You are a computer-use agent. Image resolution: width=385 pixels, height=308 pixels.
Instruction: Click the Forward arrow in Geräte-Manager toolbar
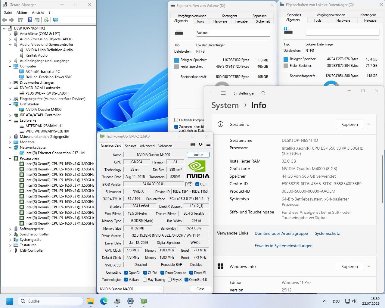pyautogui.click(x=11, y=20)
